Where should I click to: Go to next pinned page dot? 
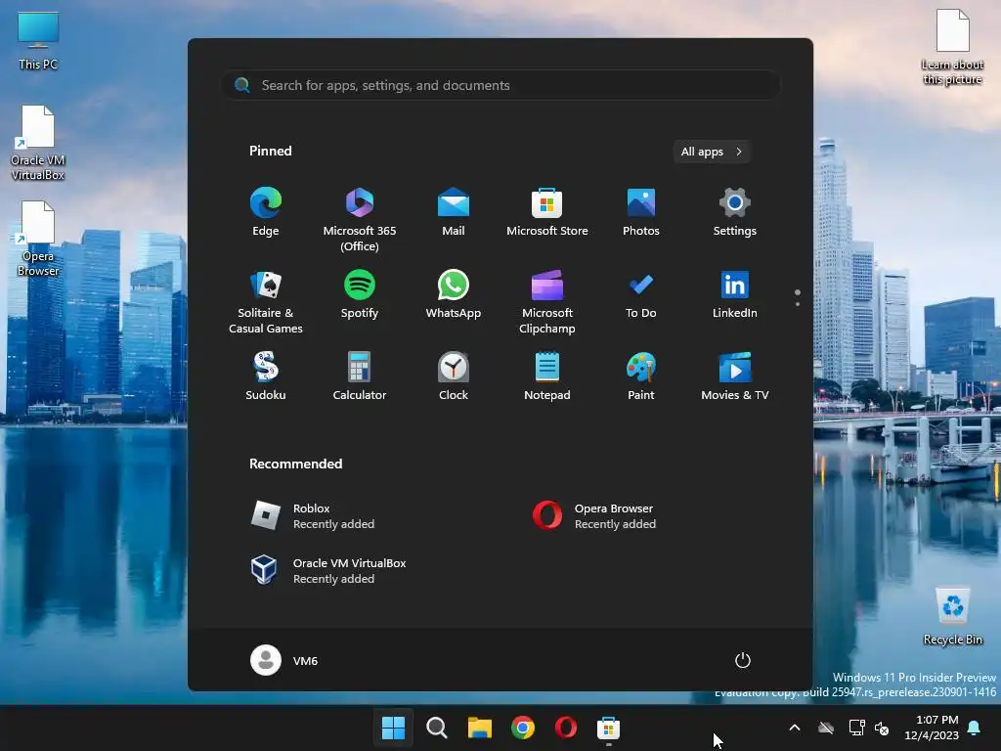point(798,304)
